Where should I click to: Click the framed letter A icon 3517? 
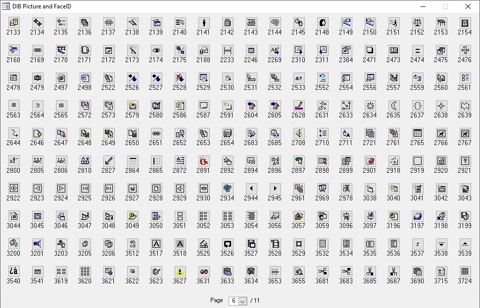tap(156, 244)
